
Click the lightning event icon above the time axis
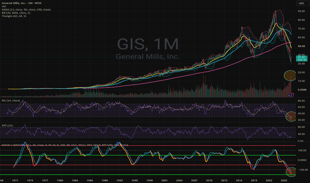pyautogui.click(x=291, y=95)
